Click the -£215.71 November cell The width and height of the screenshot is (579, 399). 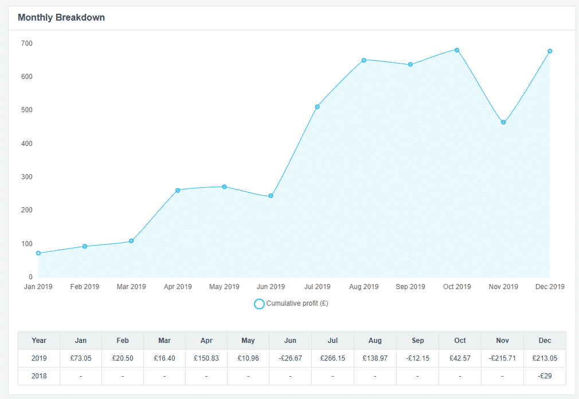click(x=502, y=358)
